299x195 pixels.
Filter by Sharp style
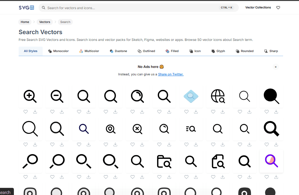click(x=271, y=51)
